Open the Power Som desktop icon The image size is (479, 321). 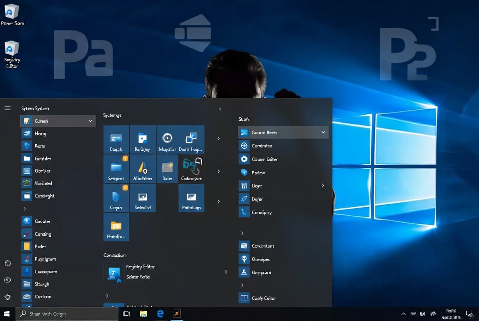coord(12,14)
